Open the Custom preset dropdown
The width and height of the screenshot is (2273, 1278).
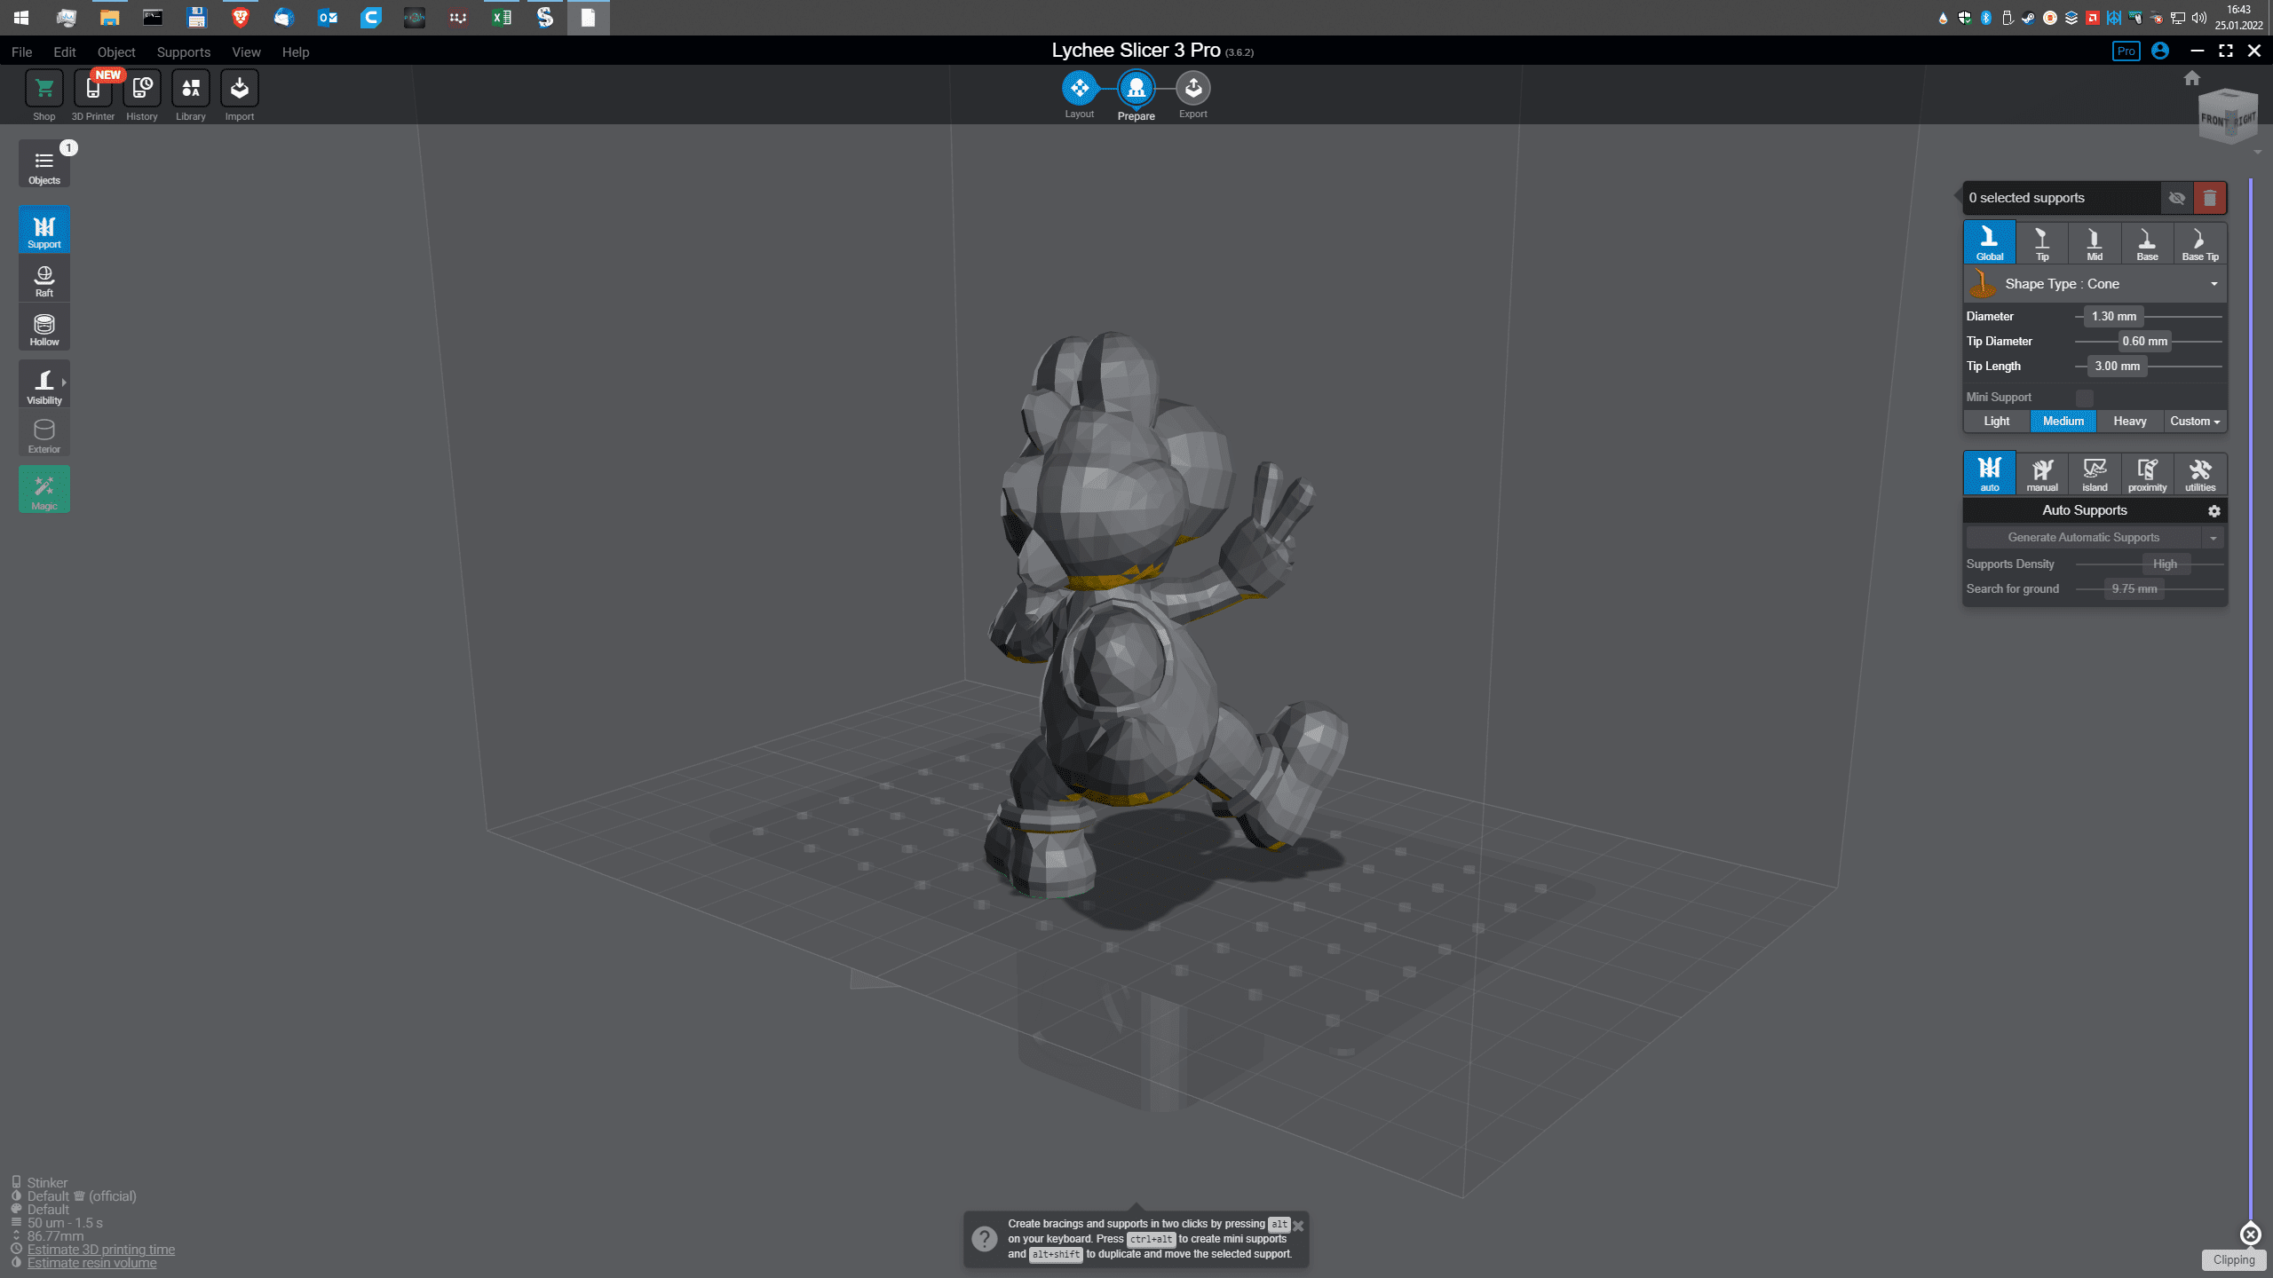[2194, 422]
